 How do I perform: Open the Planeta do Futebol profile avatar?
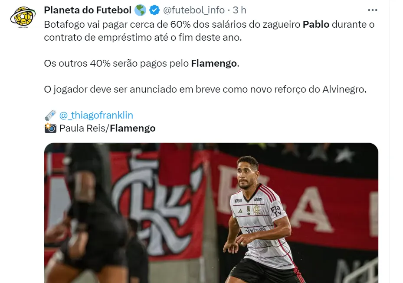click(23, 17)
